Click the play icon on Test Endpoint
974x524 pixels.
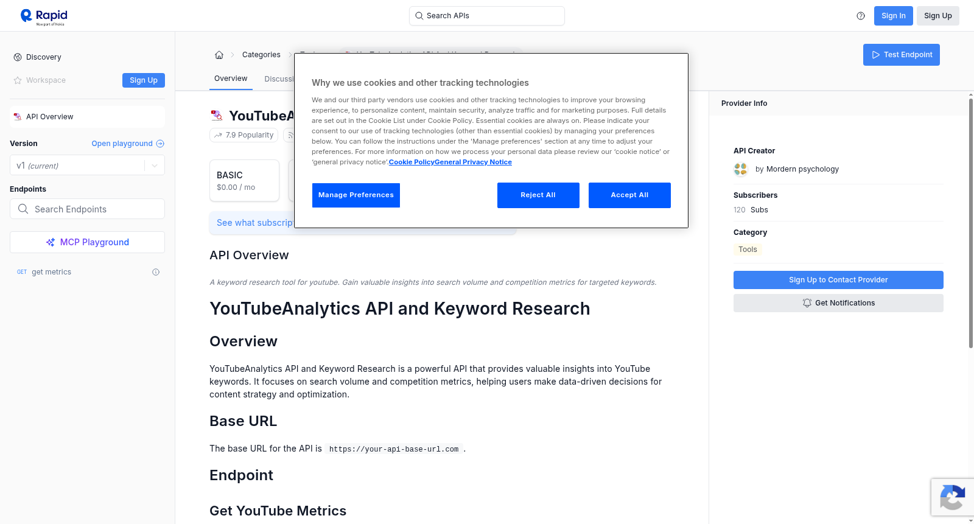pyautogui.click(x=876, y=55)
